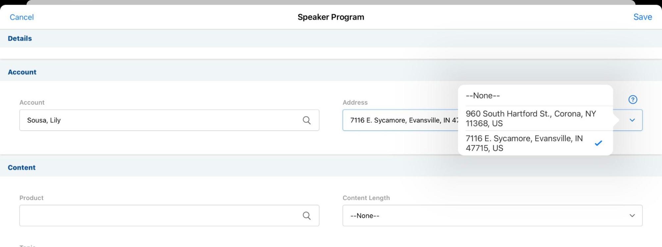662x247 pixels.
Task: Click the Address field label
Action: point(355,103)
